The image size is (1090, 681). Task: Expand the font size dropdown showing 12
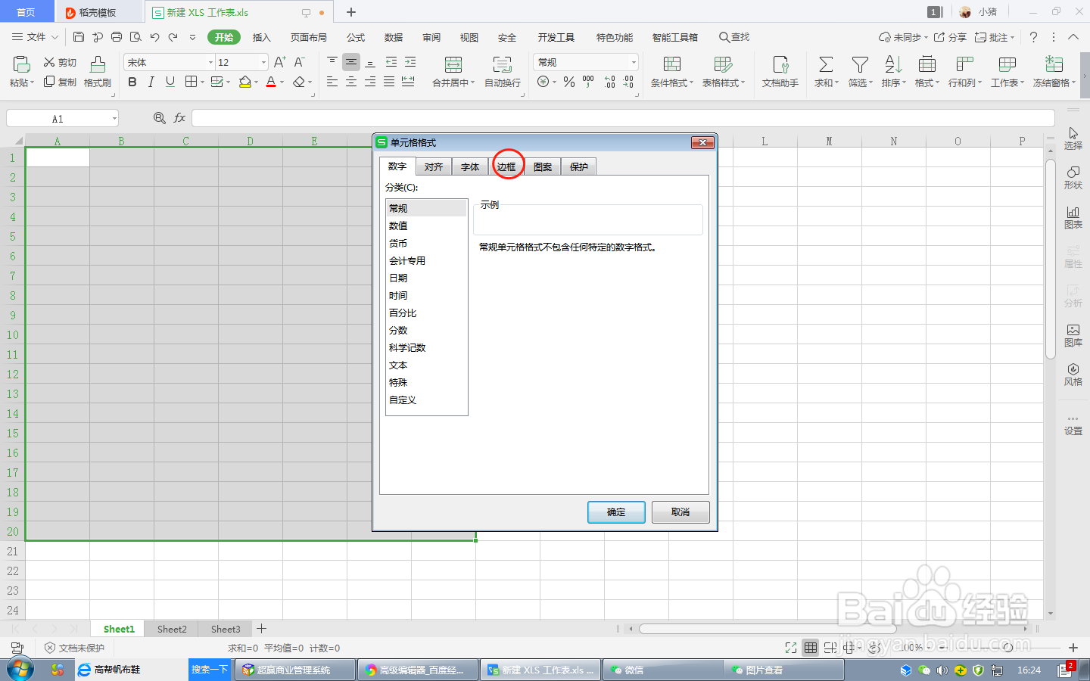point(263,62)
